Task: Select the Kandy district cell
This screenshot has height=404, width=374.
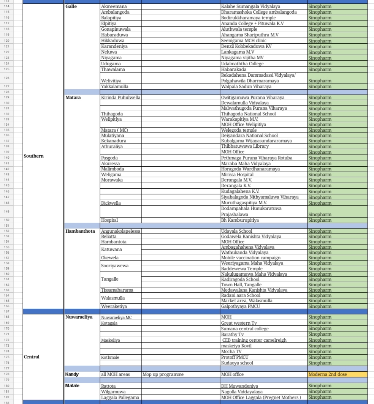Action: coord(82,374)
